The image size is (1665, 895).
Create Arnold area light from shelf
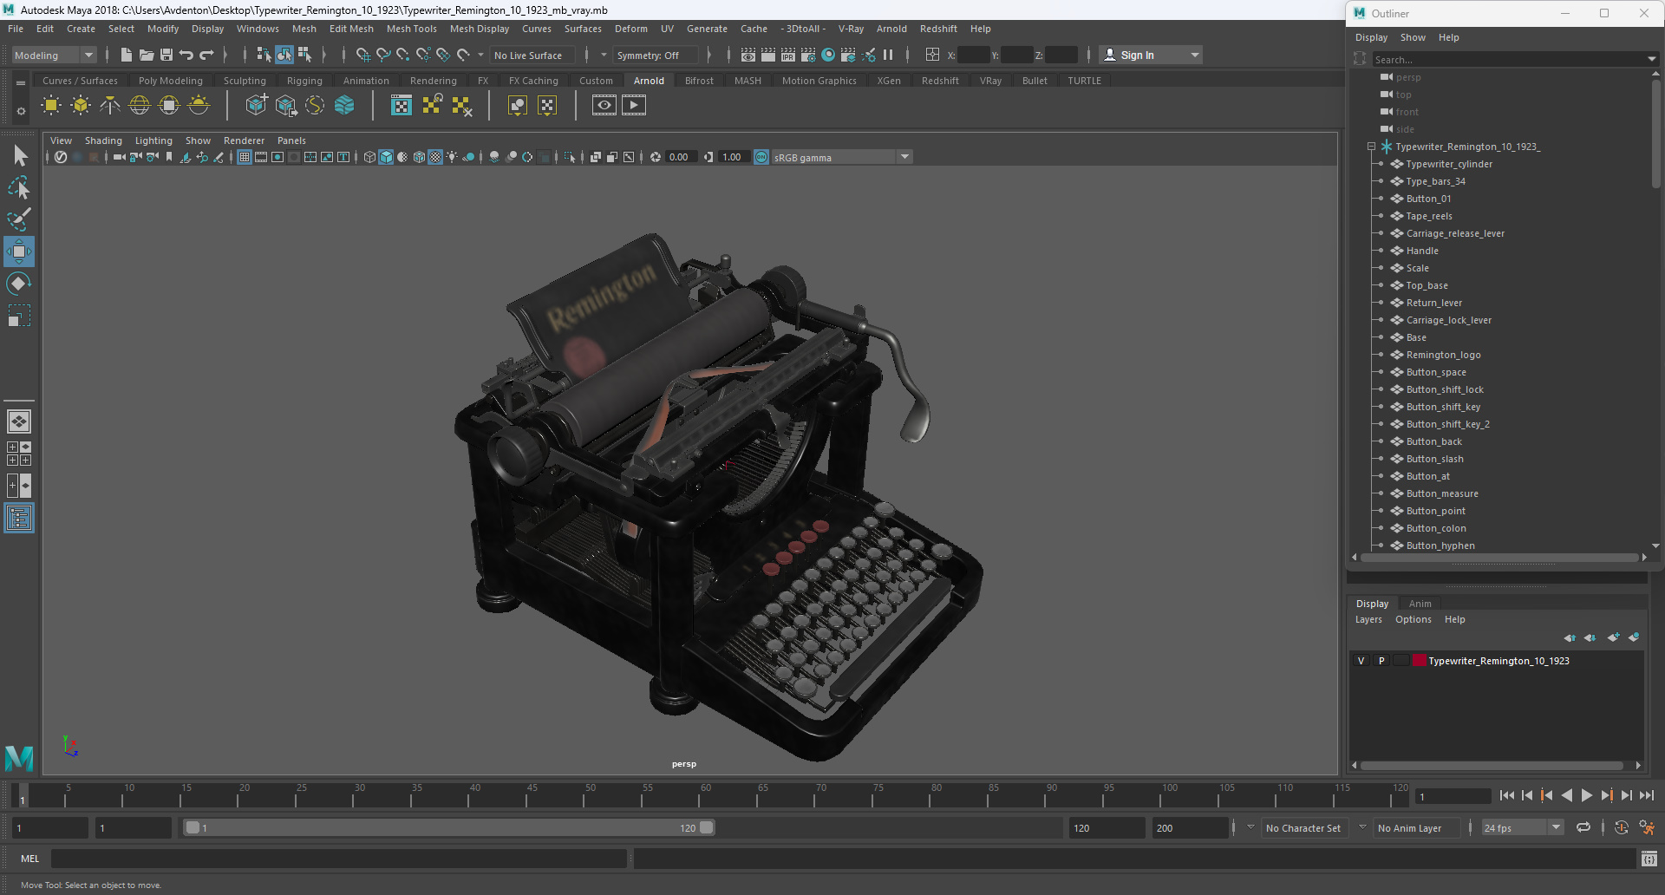click(x=51, y=106)
